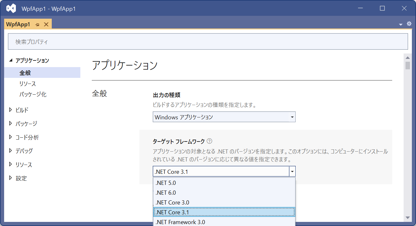Viewport: 416px width, 226px height.
Task: Maximize the WpfApp1 window
Action: [382, 9]
